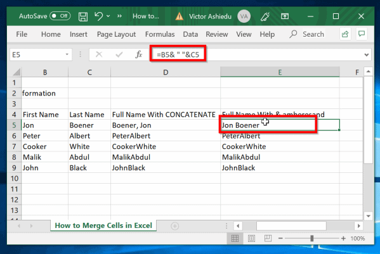380x254 pixels.
Task: Click the Insert Function fx icon
Action: 139,54
